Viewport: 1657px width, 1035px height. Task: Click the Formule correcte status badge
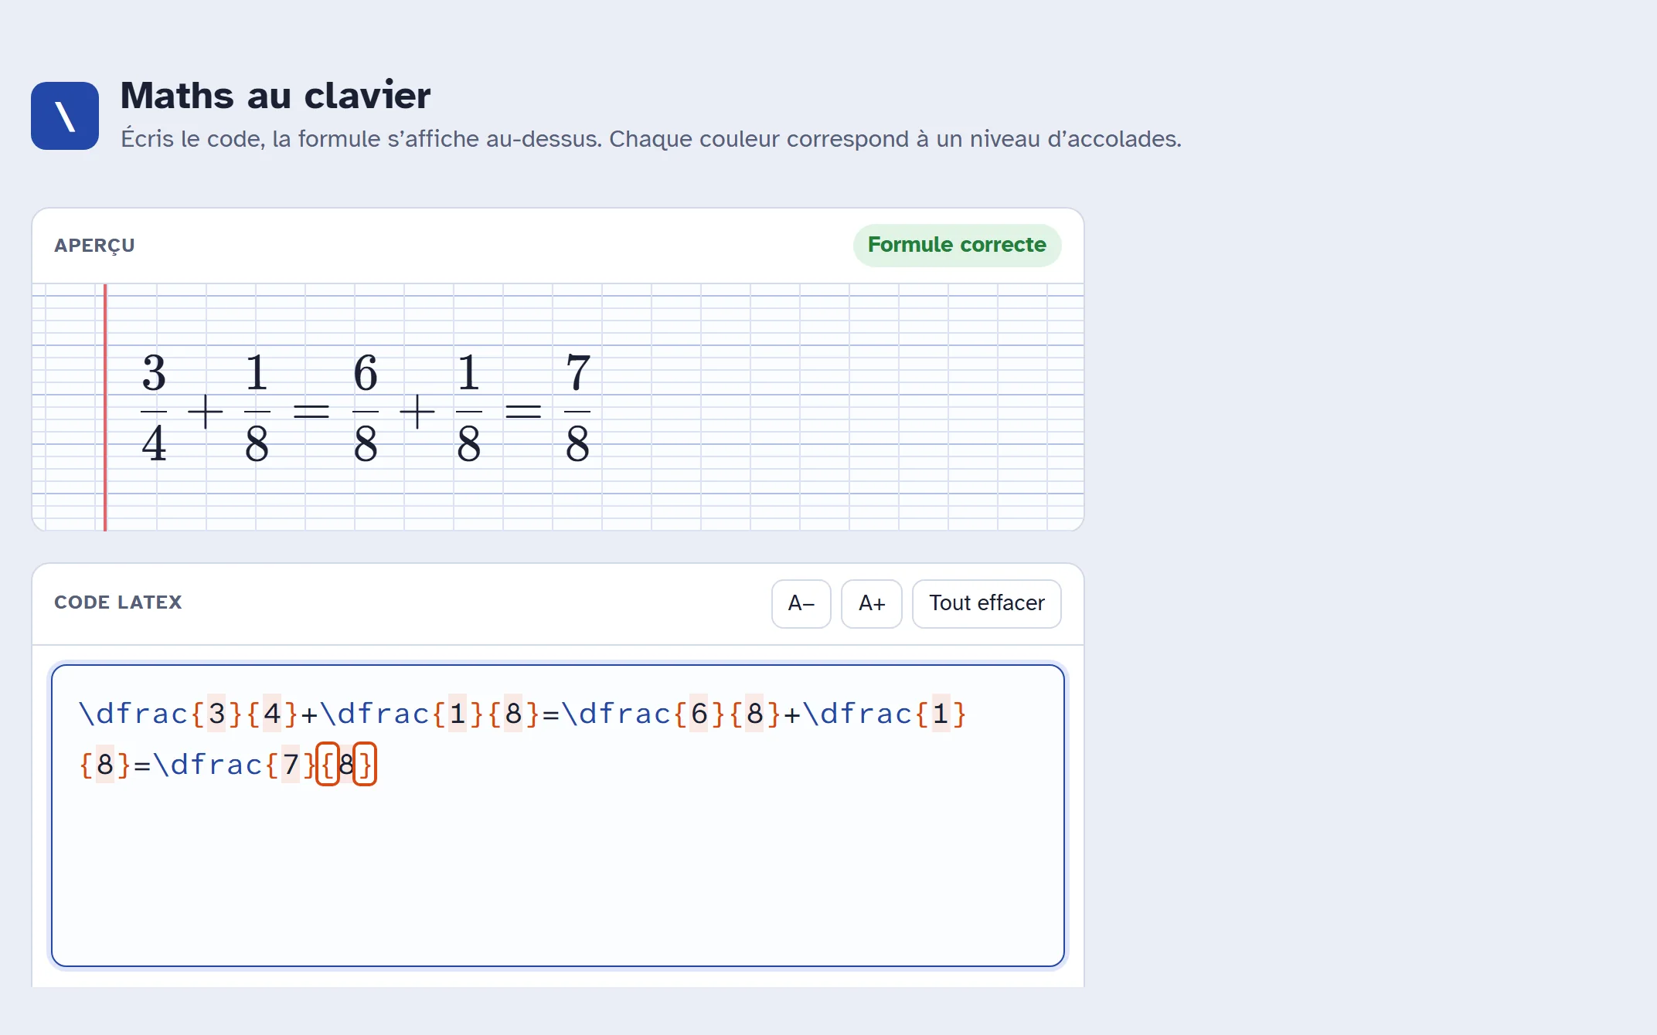click(957, 245)
